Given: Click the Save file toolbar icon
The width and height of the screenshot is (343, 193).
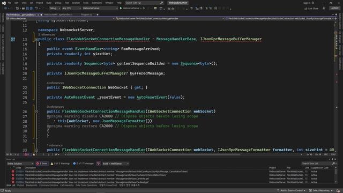Looking at the screenshot, I should [x=27, y=9].
